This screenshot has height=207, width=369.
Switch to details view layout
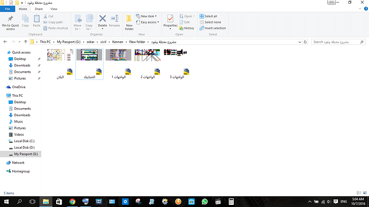pos(359,193)
